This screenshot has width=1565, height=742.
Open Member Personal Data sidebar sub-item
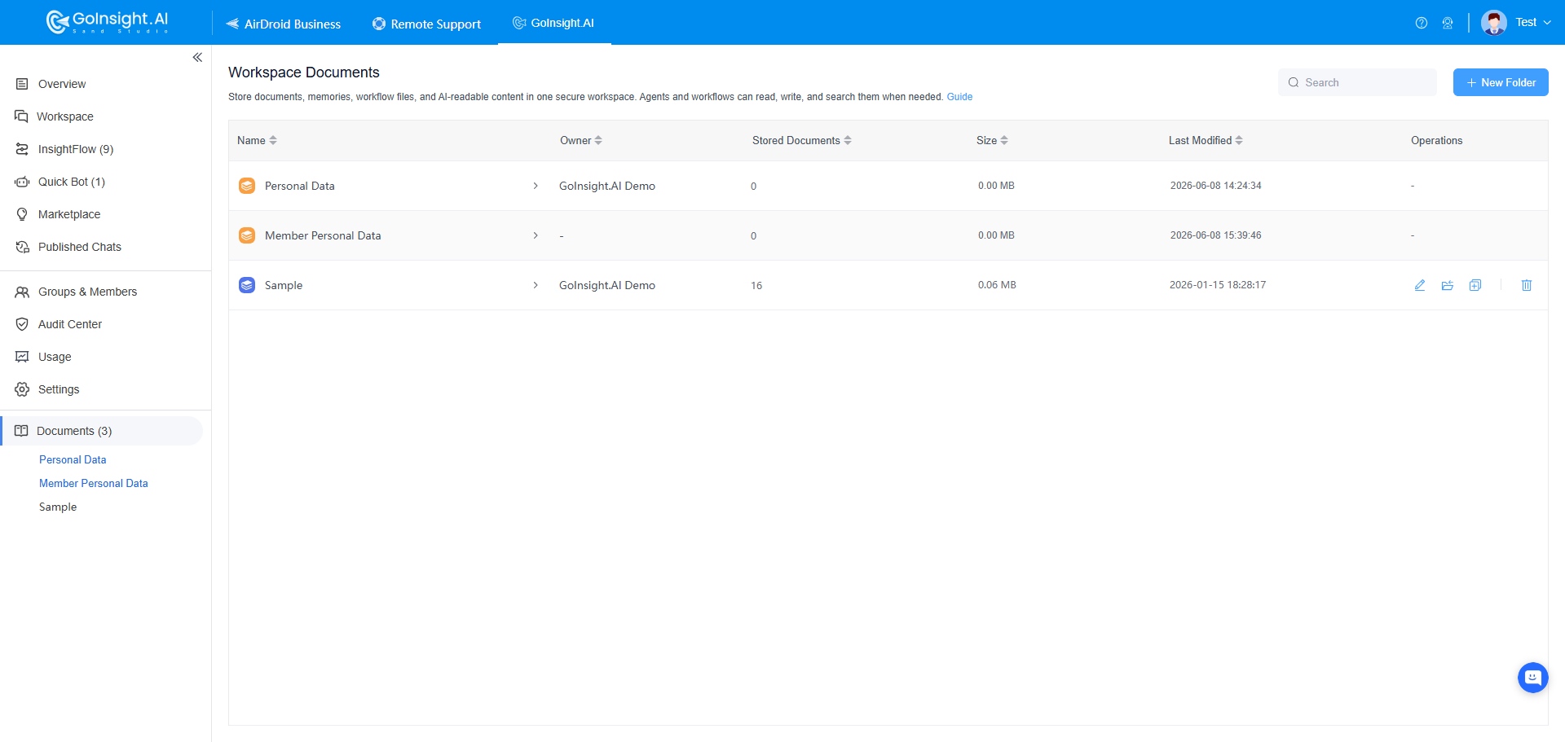[x=94, y=483]
